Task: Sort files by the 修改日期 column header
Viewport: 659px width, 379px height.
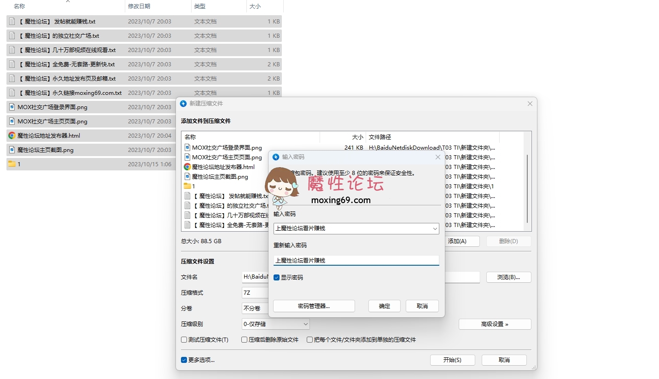Action: point(139,6)
